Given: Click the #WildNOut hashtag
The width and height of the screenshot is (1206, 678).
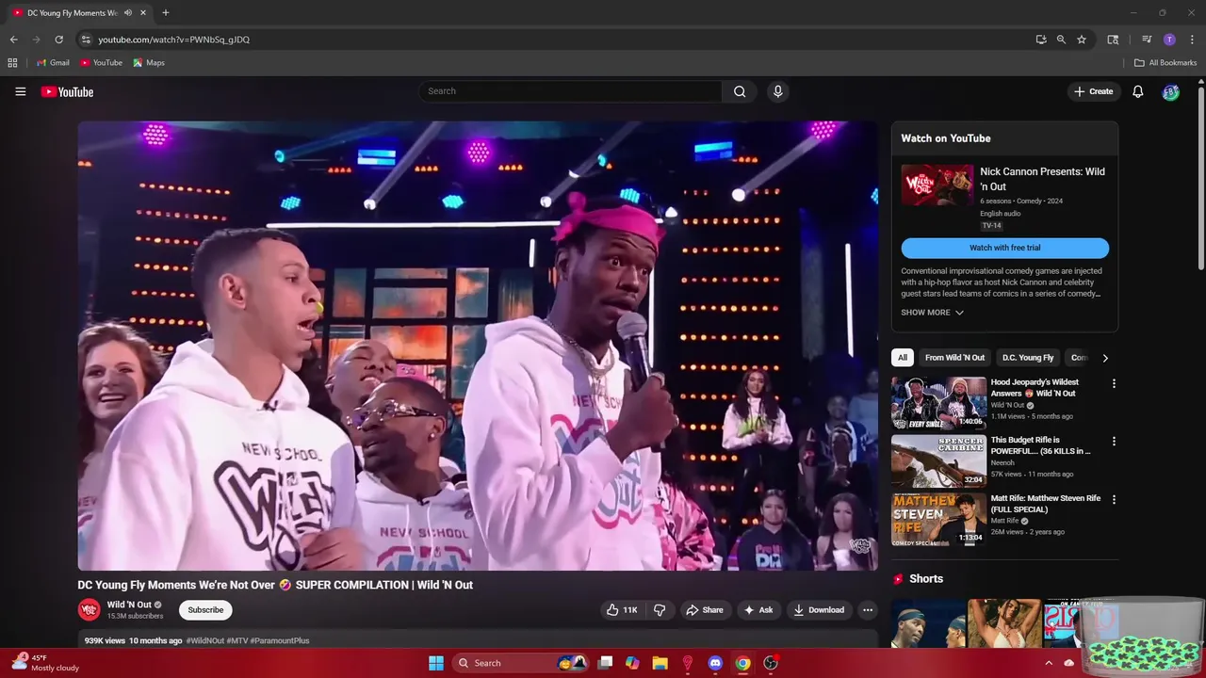Looking at the screenshot, I should (x=204, y=640).
